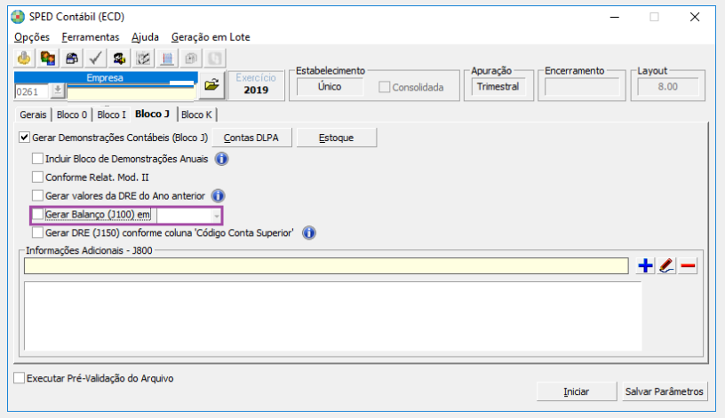Click the person with yellow arrow icon
The image size is (725, 418).
click(x=119, y=59)
